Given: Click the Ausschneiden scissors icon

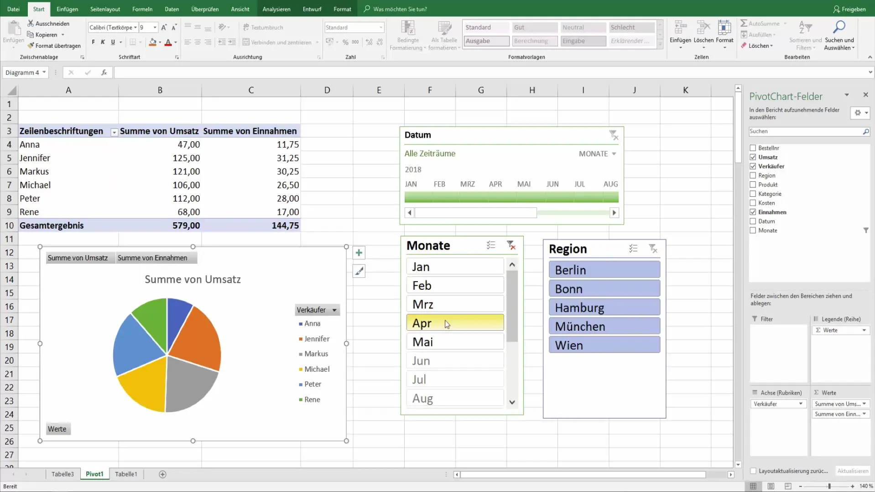Looking at the screenshot, I should tap(31, 23).
